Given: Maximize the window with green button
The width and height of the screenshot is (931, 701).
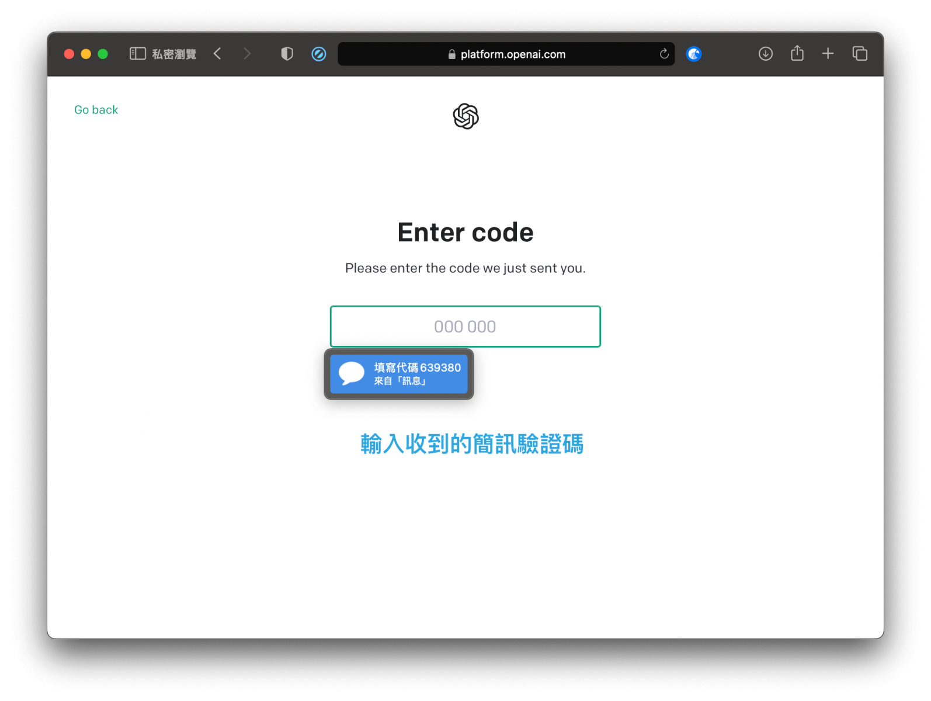Looking at the screenshot, I should click(x=103, y=54).
